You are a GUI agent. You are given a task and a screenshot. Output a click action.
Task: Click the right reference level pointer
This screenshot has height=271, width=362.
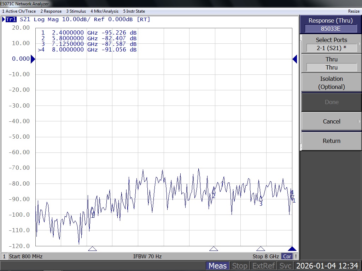[x=294, y=59]
